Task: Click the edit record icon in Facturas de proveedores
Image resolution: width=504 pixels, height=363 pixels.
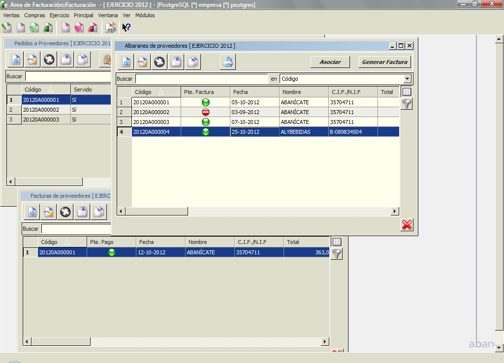Action: coord(49,212)
